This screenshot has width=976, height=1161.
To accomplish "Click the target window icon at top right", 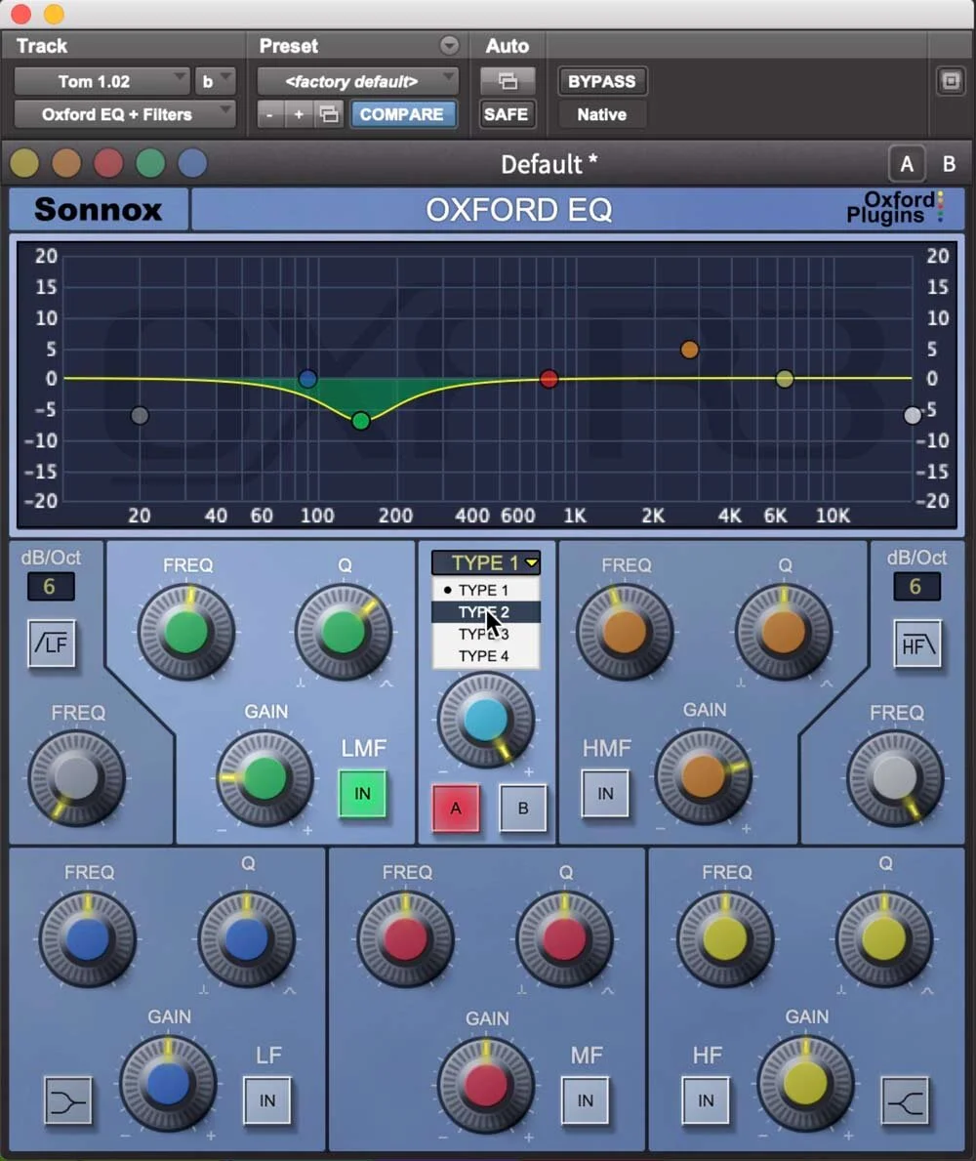I will [x=951, y=81].
